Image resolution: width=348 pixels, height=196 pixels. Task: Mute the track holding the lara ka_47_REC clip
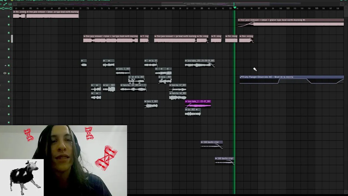tap(9, 90)
